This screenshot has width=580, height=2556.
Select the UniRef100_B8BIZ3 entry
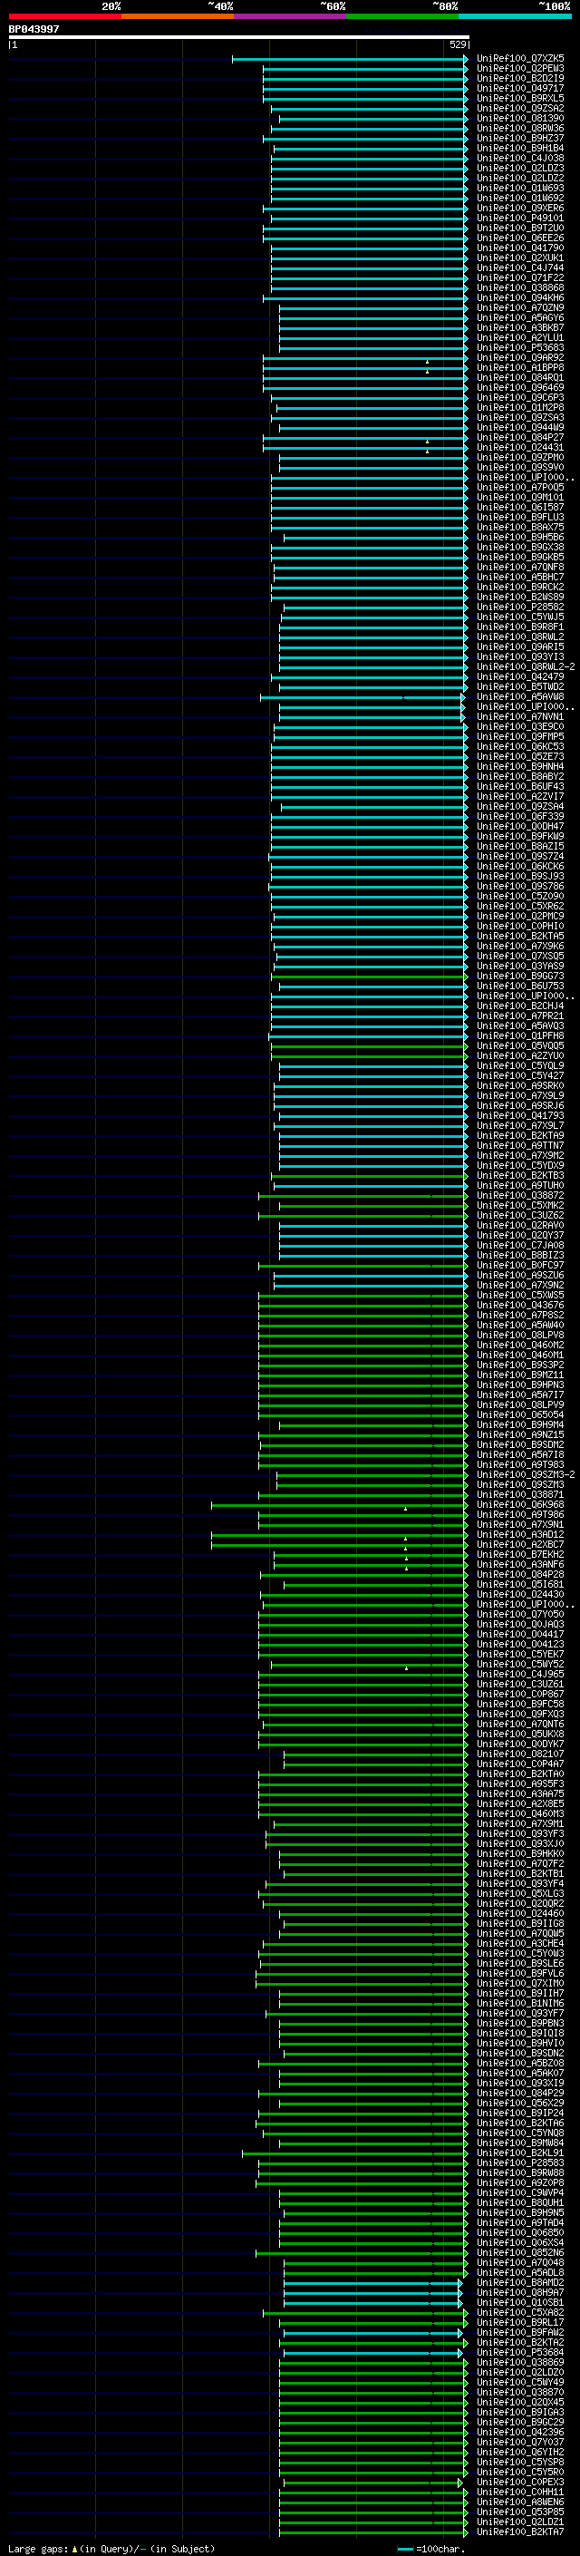coord(519,1255)
